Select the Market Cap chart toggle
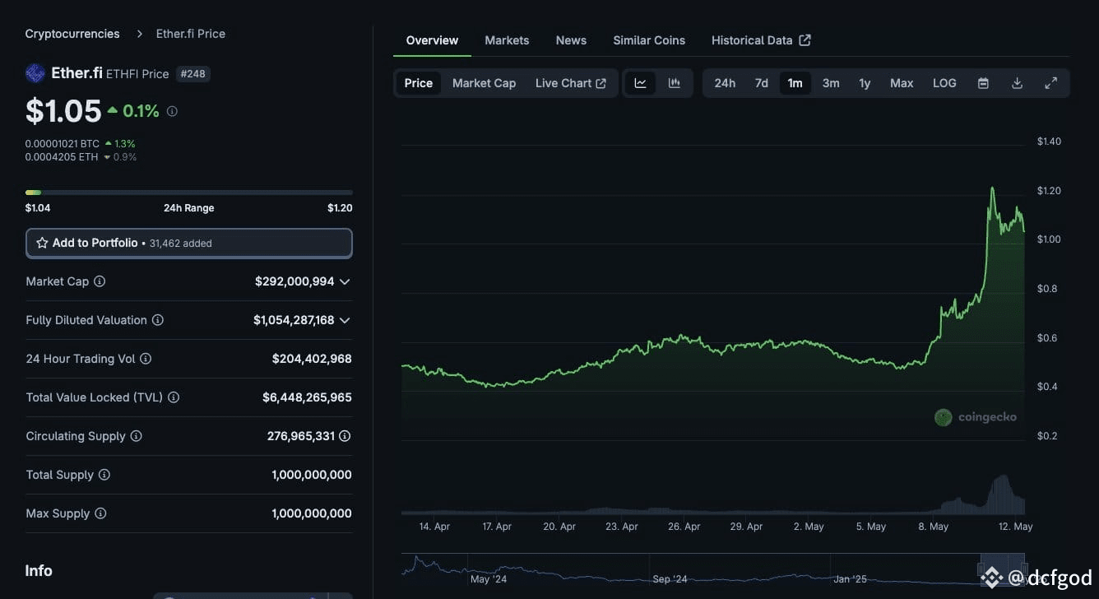The width and height of the screenshot is (1099, 599). pyautogui.click(x=484, y=83)
